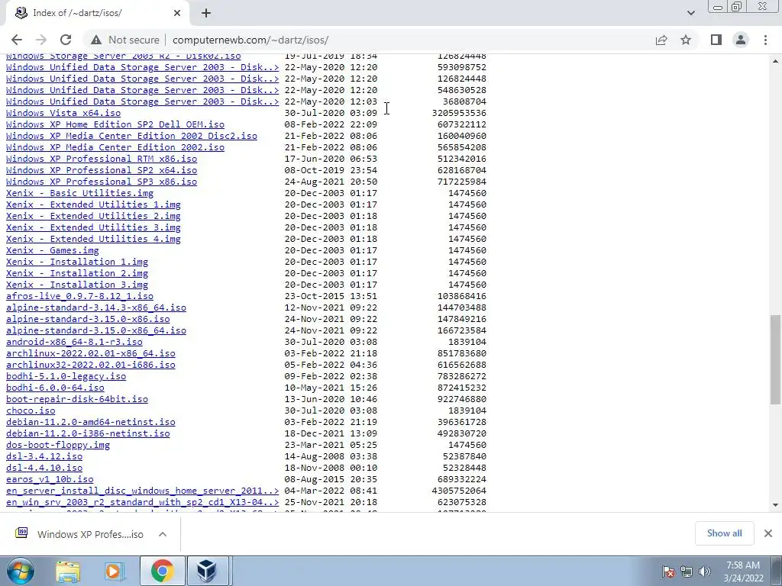Open the media player taskbar icon
Image resolution: width=782 pixels, height=586 pixels.
tap(114, 571)
